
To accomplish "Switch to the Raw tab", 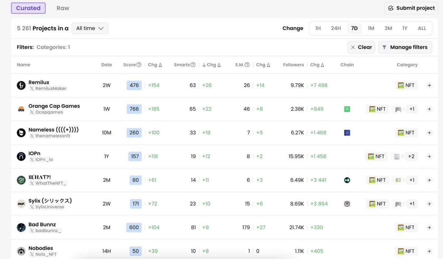I will coord(63,8).
